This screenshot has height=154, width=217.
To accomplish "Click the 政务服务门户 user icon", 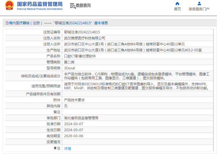I will pos(199,3).
